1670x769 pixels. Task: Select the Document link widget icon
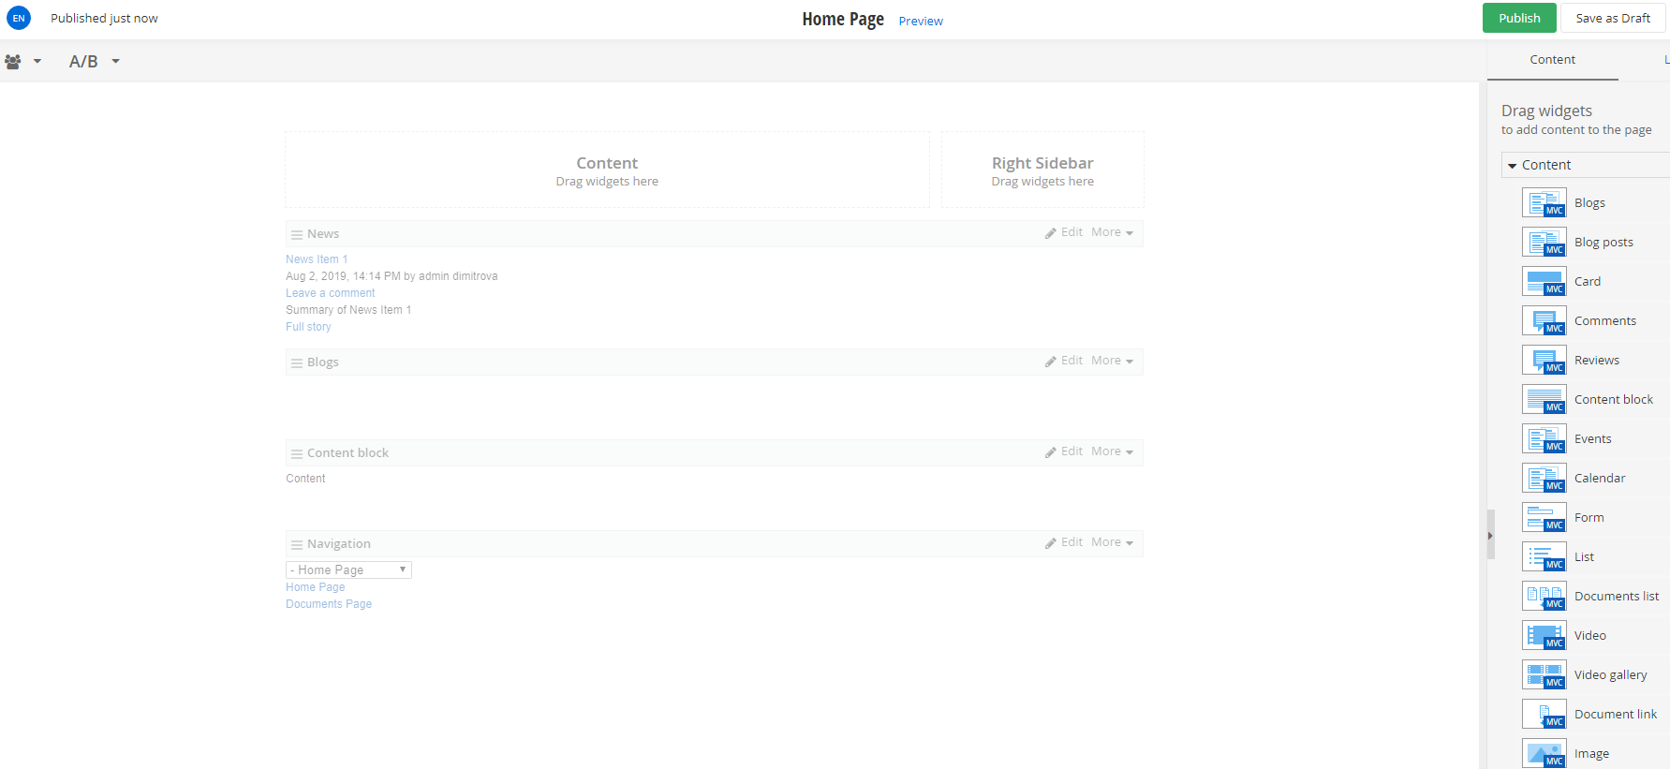tap(1544, 714)
